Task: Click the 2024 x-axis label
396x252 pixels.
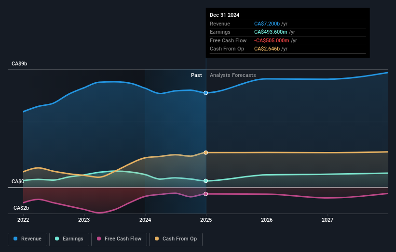Action: click(145, 220)
